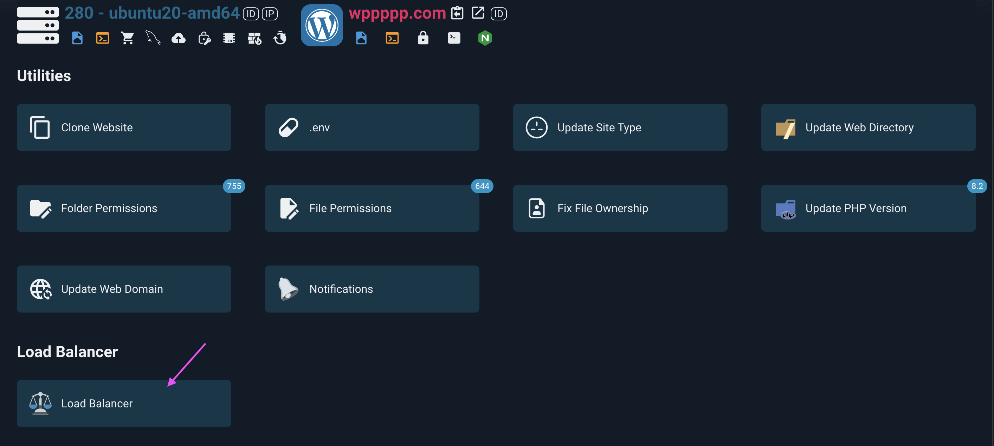Image resolution: width=994 pixels, height=446 pixels.
Task: Open wppppp.com via the external link icon
Action: pyautogui.click(x=478, y=13)
